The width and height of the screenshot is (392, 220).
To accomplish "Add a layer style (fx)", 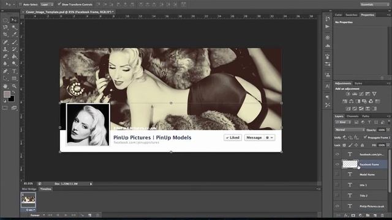I will (x=346, y=216).
